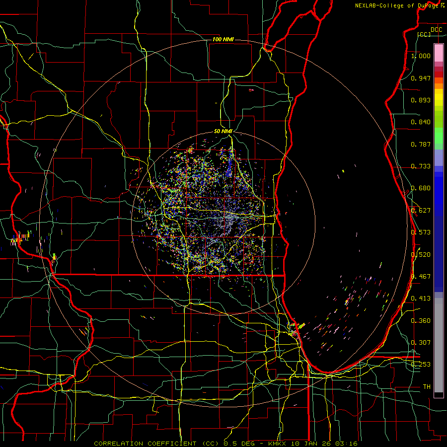Click the 0.520 scale value
The image size is (447, 447).
pyautogui.click(x=421, y=254)
